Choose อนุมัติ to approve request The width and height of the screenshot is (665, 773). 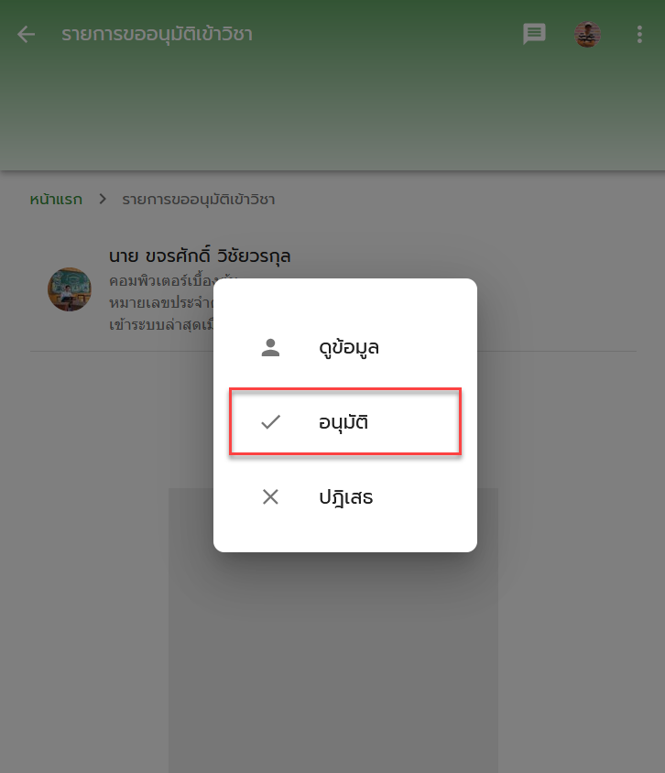click(345, 421)
